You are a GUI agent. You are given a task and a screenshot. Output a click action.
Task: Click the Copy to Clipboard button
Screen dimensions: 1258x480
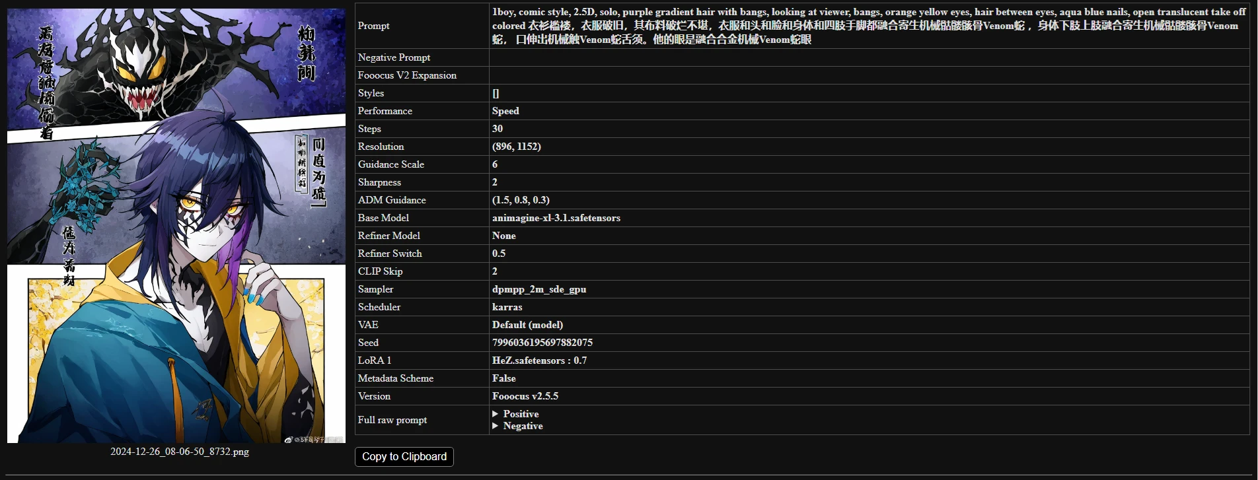[404, 456]
